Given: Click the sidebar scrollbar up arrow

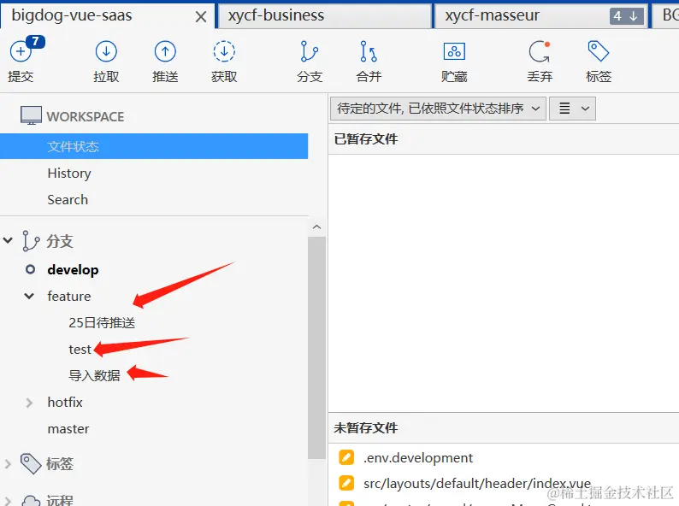Looking at the screenshot, I should (x=316, y=227).
